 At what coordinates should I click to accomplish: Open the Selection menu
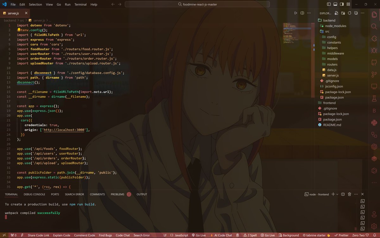(x=35, y=4)
